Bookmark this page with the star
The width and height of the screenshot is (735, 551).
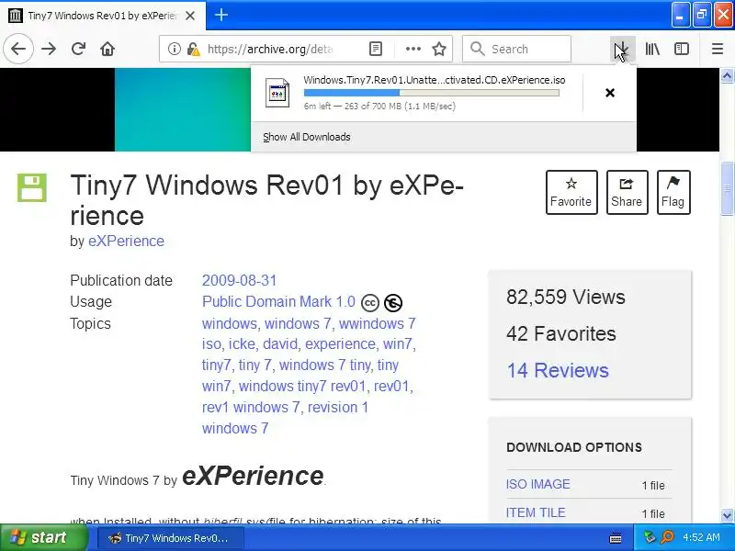439,49
